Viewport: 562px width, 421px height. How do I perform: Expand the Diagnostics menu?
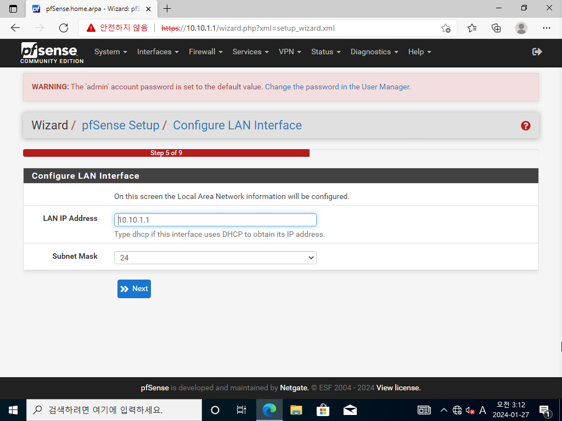click(x=374, y=52)
